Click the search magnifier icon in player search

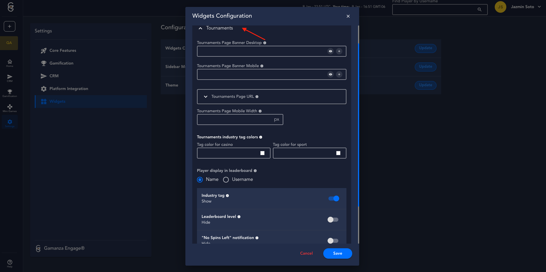tap(479, 10)
